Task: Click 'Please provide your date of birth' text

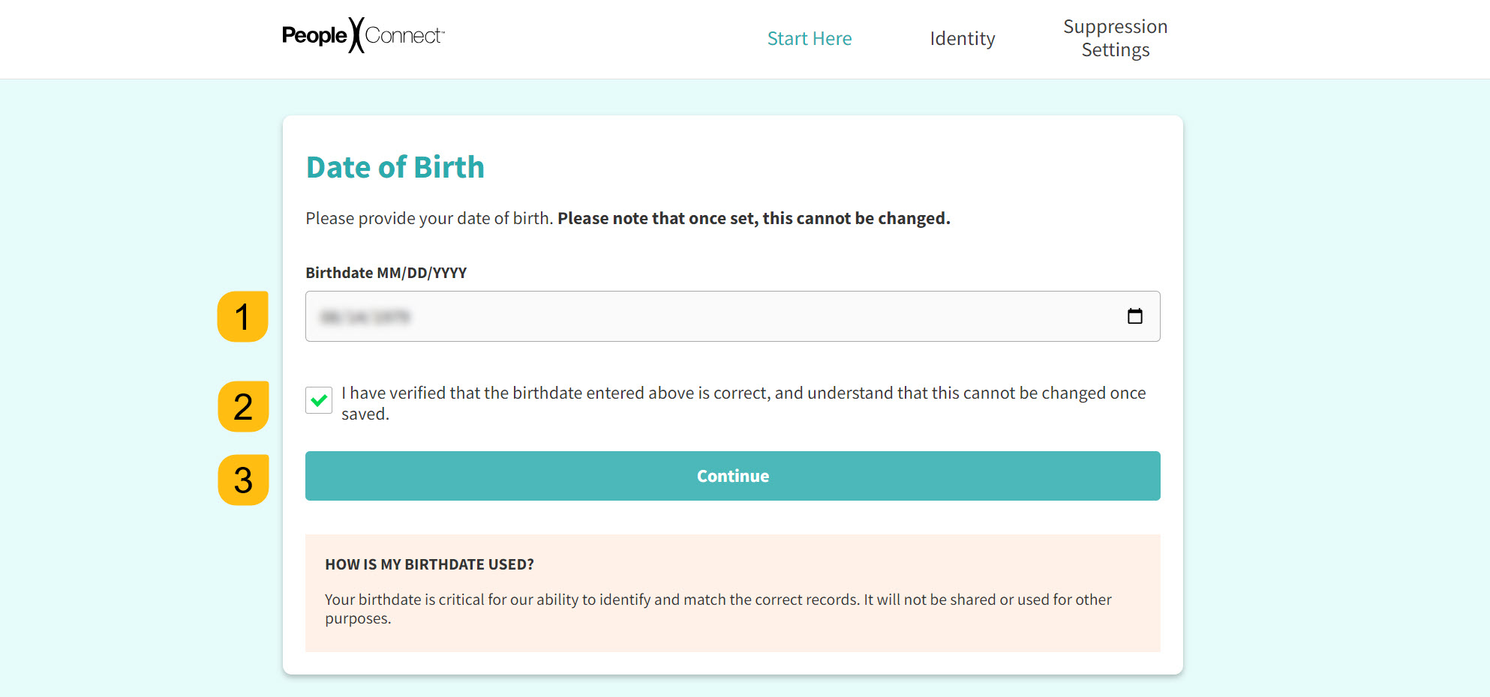Action: [429, 218]
